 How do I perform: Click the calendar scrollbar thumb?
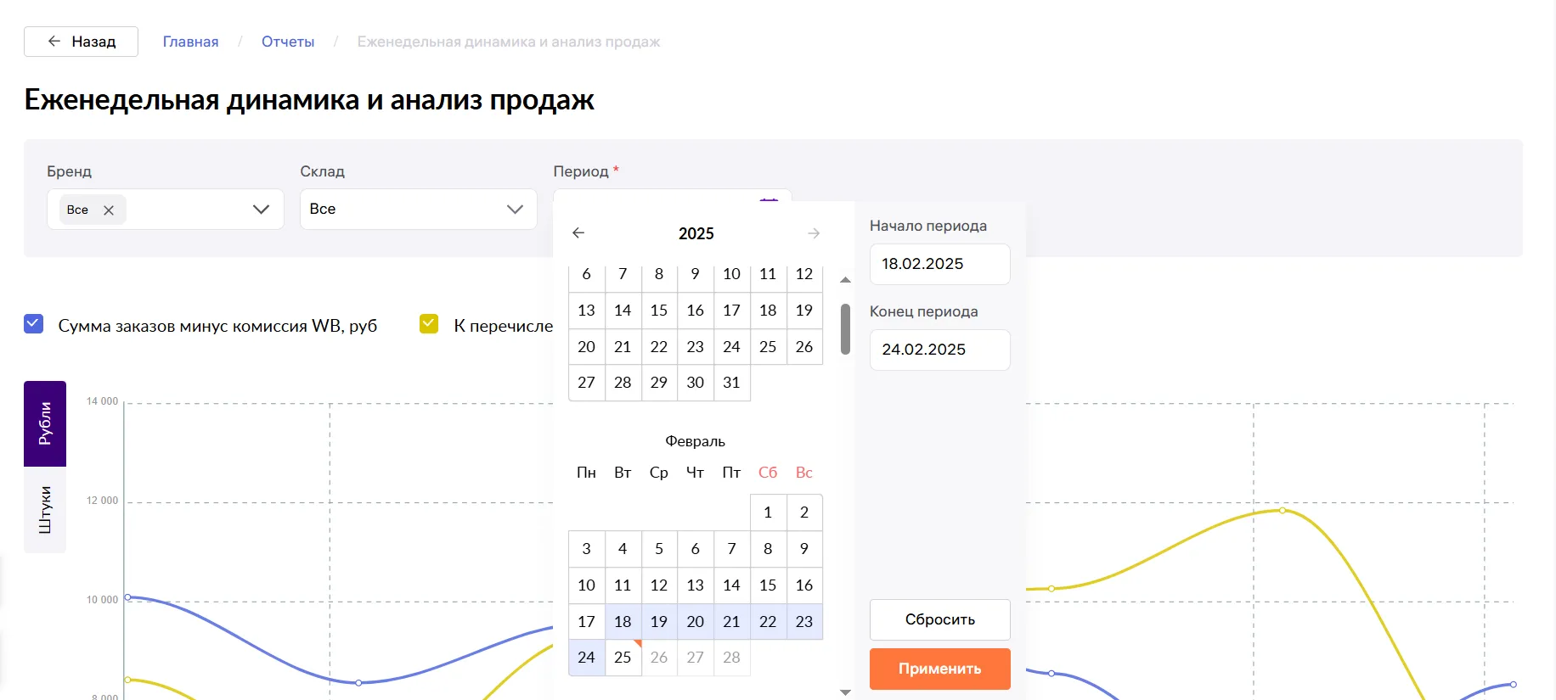pyautogui.click(x=845, y=329)
